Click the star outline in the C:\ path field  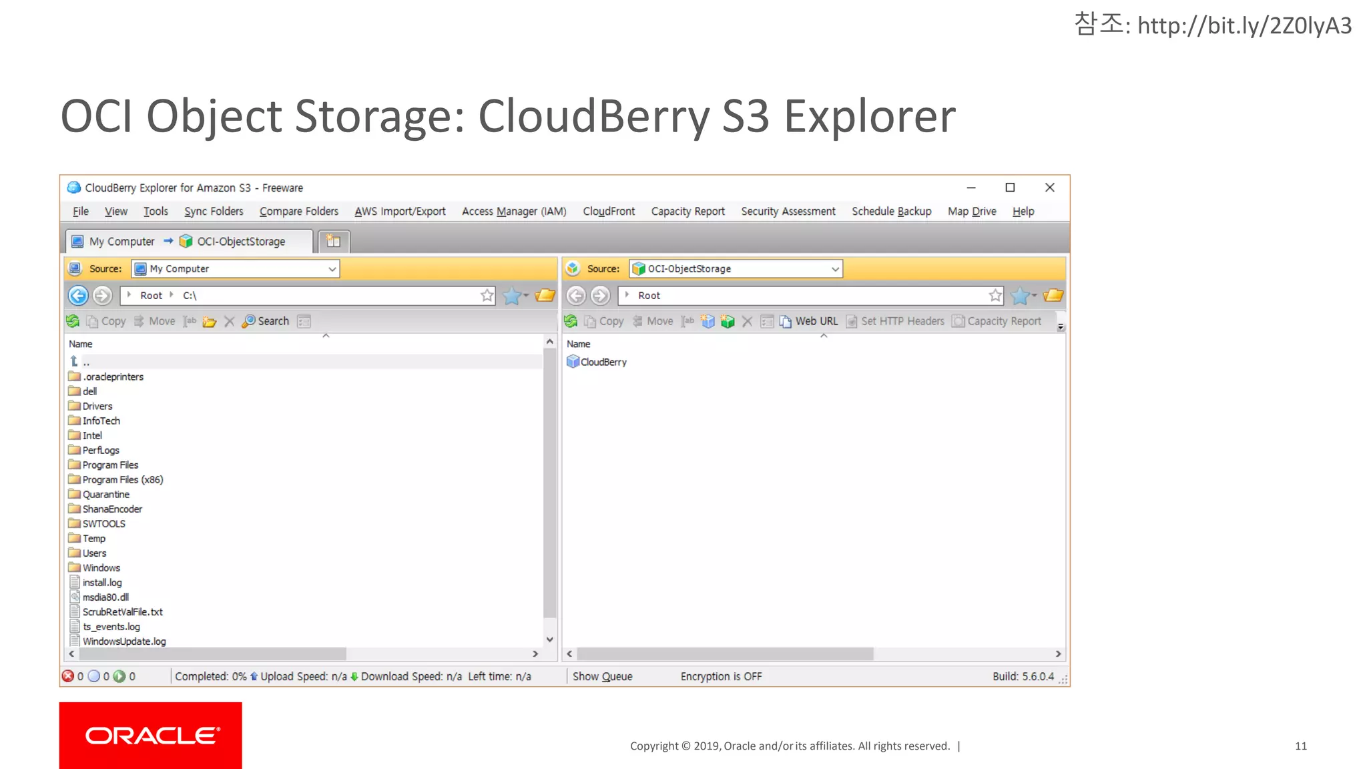(x=487, y=295)
